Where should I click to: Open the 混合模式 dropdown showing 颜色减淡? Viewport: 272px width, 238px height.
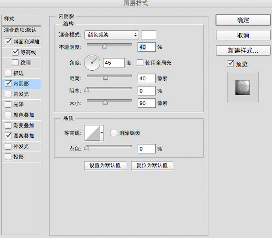pyautogui.click(x=112, y=35)
